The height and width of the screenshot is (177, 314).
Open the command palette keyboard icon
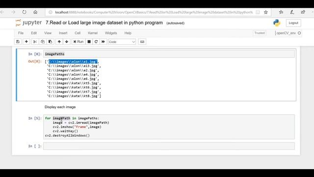click(x=142, y=42)
